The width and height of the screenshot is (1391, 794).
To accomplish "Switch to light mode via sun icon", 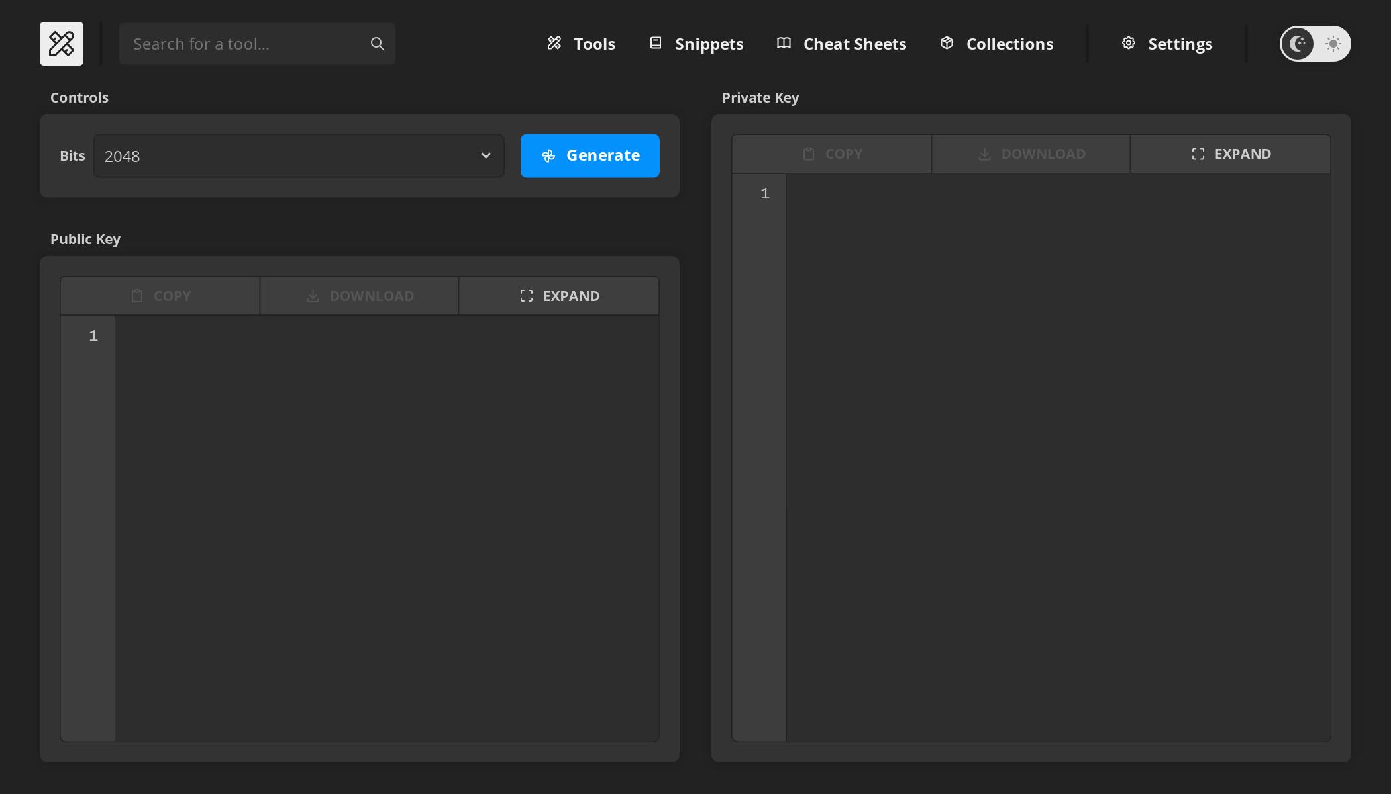I will tap(1333, 44).
